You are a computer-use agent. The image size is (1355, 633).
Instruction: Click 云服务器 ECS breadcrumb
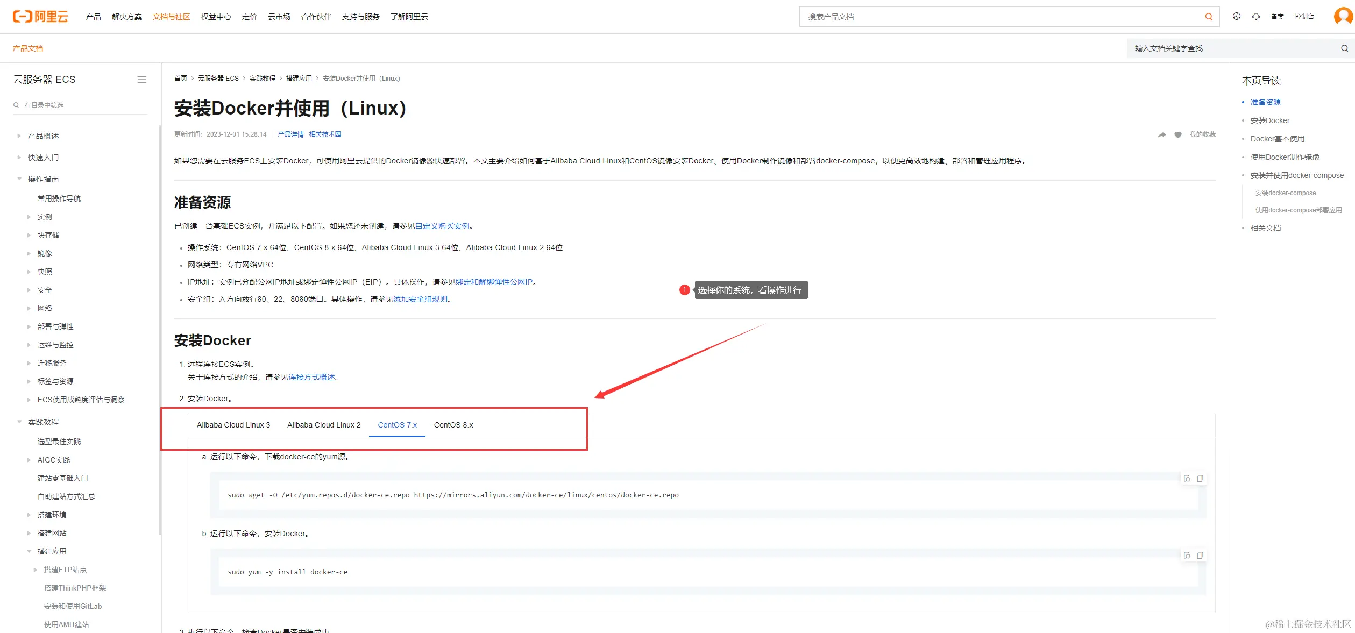coord(218,79)
